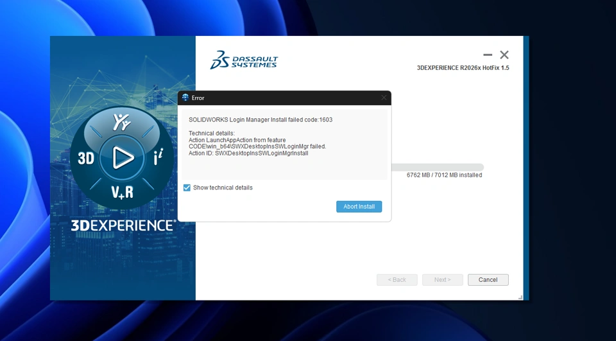This screenshot has height=341, width=616.
Task: Click the window resize grip corner
Action: pyautogui.click(x=520, y=297)
